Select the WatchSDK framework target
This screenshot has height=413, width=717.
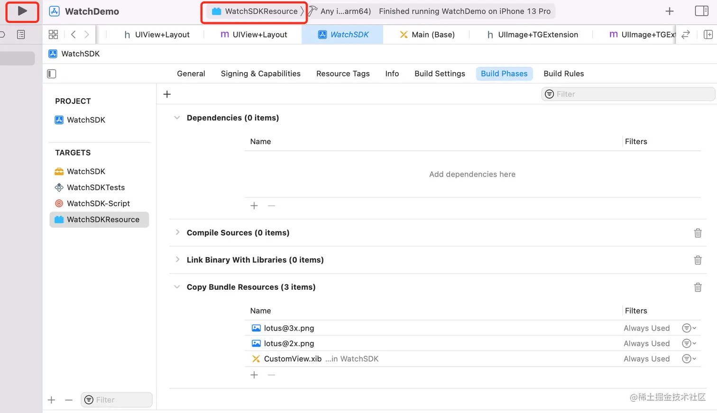pos(80,171)
